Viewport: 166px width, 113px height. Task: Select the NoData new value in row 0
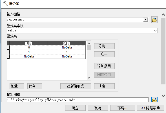(67, 47)
